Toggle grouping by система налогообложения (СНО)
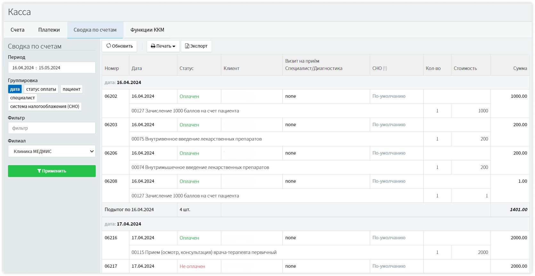 (x=45, y=106)
